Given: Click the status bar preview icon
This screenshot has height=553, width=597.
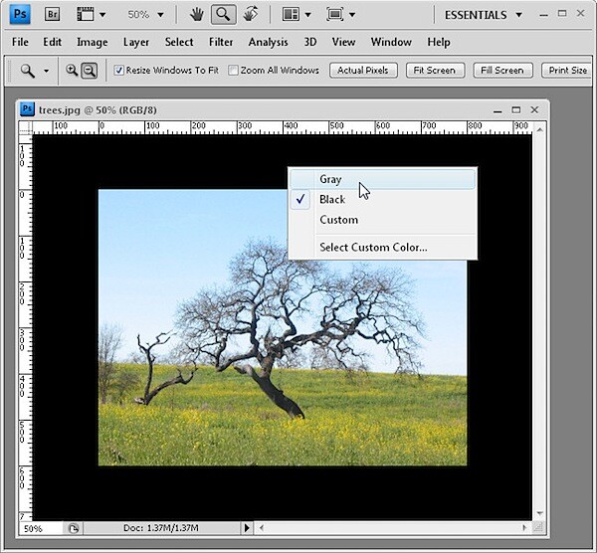Looking at the screenshot, I should click(x=74, y=528).
